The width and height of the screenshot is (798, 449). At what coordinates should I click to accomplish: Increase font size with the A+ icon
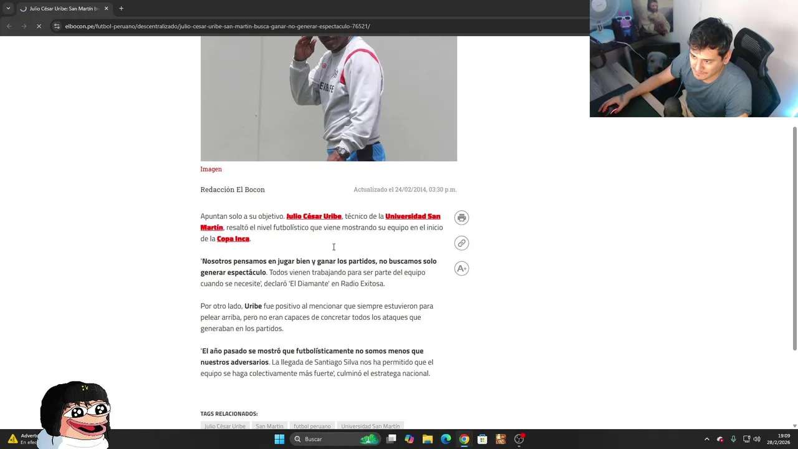click(x=461, y=269)
